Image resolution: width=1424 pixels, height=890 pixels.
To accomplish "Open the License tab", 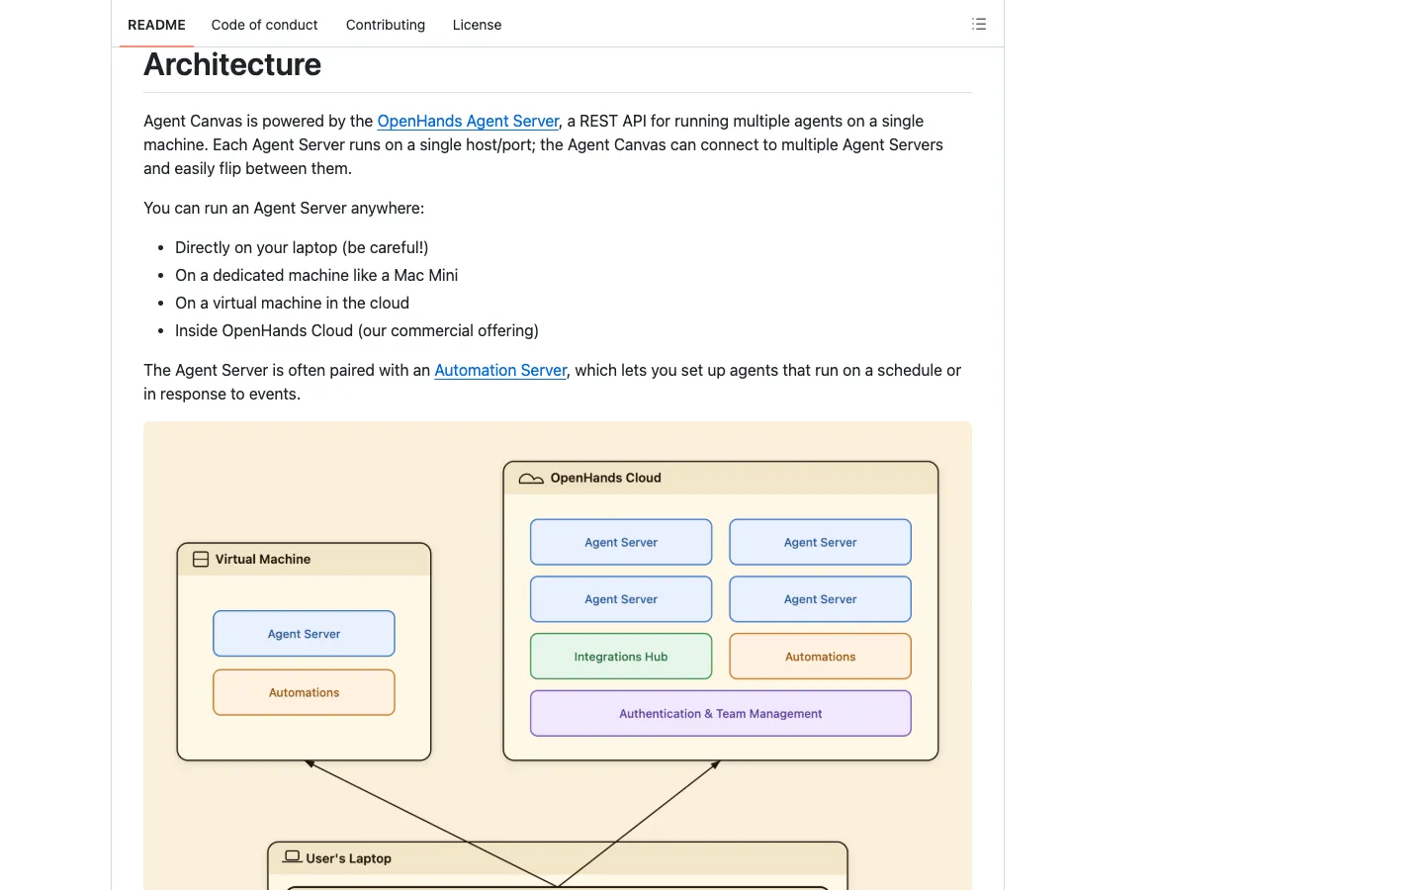I will coord(477,25).
